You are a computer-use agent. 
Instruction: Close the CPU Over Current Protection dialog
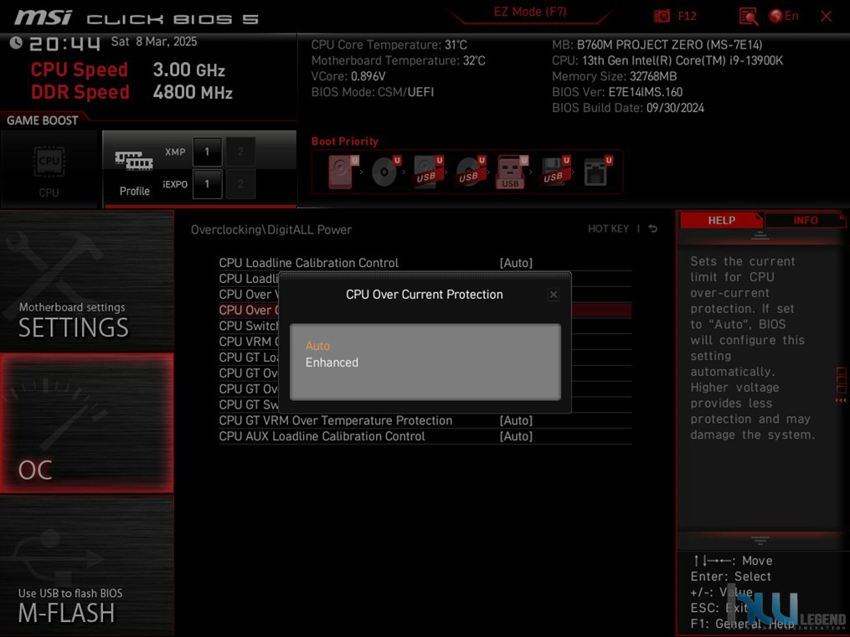(x=553, y=294)
